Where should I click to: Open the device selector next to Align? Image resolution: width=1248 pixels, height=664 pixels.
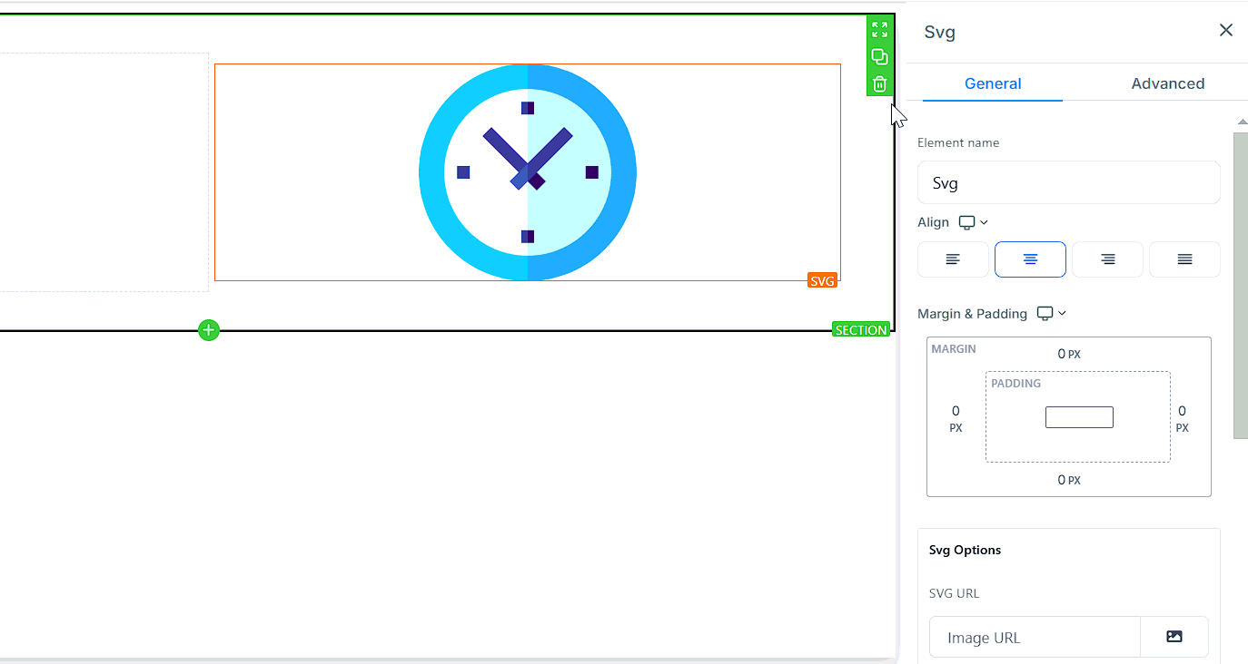point(974,222)
